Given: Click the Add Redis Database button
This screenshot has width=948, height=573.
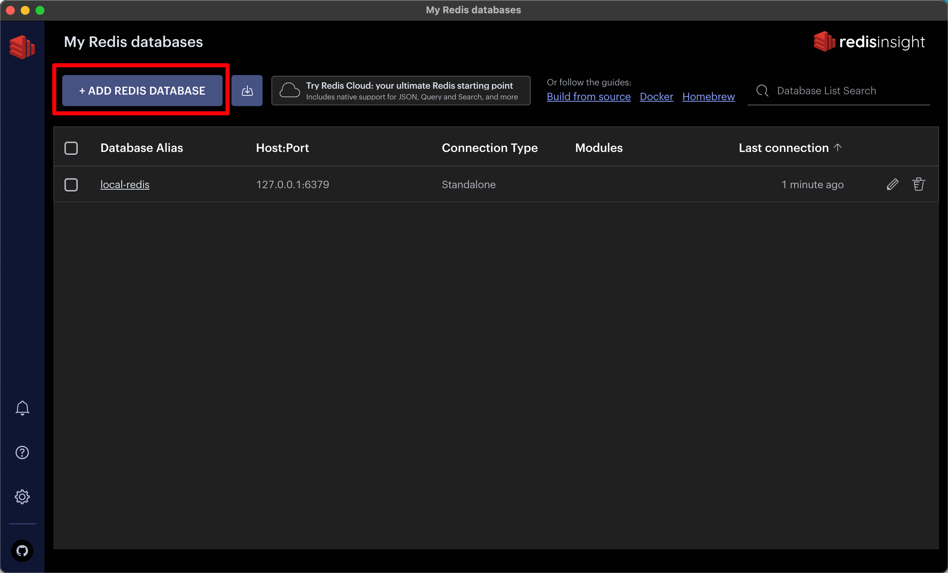Looking at the screenshot, I should tap(142, 91).
